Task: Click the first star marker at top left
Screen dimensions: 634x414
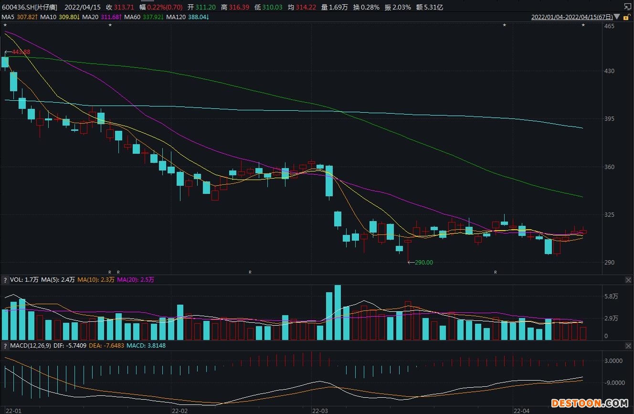Action: click(5, 25)
